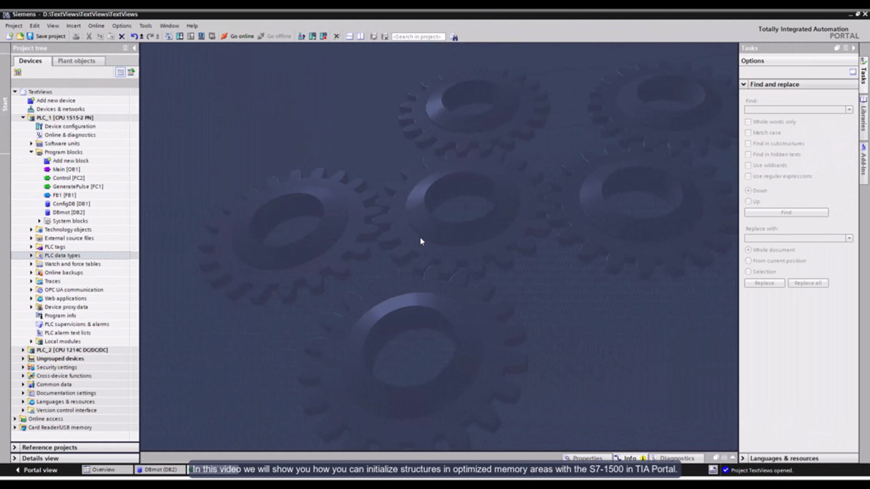Expand the PLC tags tree node
Screen dimensions: 870x489
click(31, 247)
